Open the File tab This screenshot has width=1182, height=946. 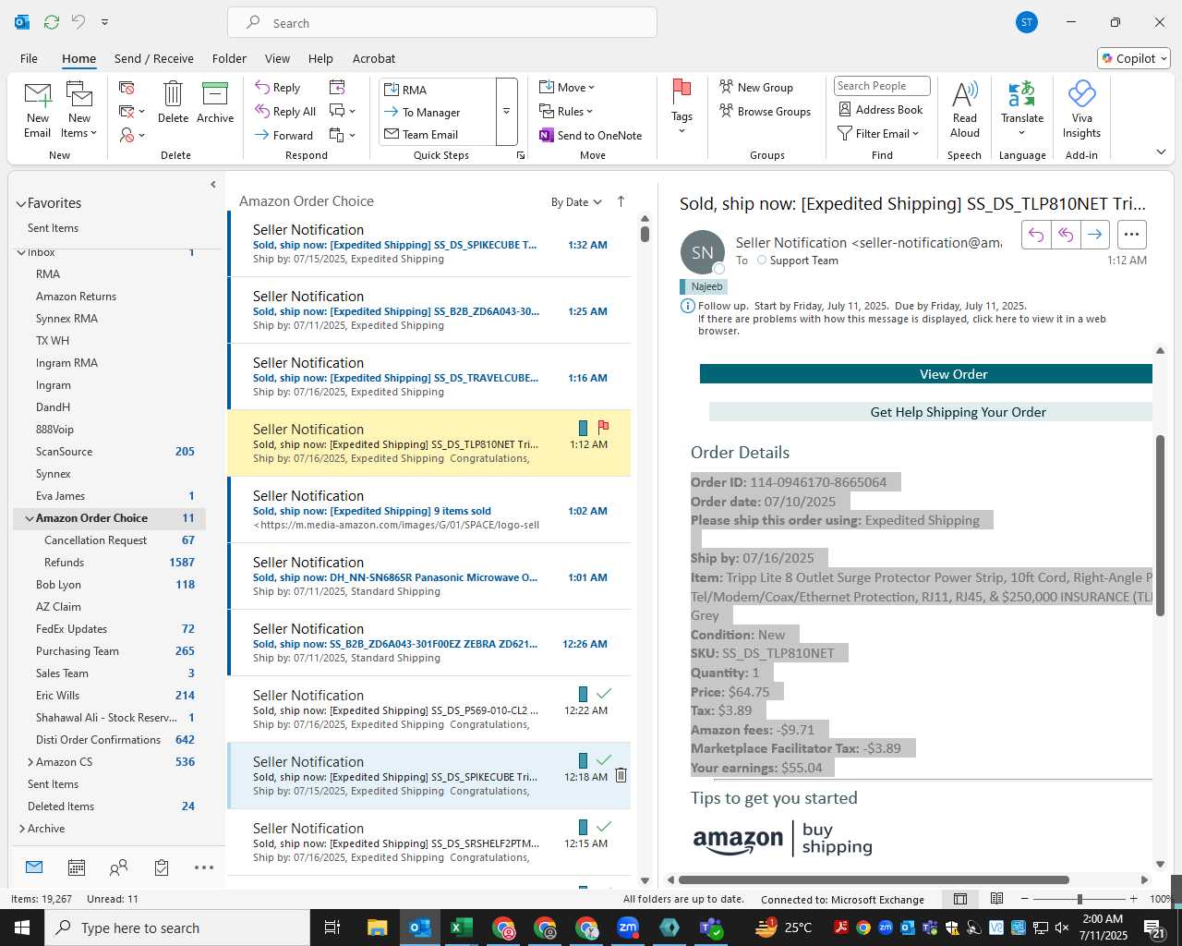[30, 58]
